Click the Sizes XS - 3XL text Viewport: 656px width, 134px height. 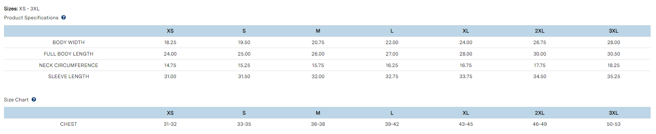tap(22, 9)
